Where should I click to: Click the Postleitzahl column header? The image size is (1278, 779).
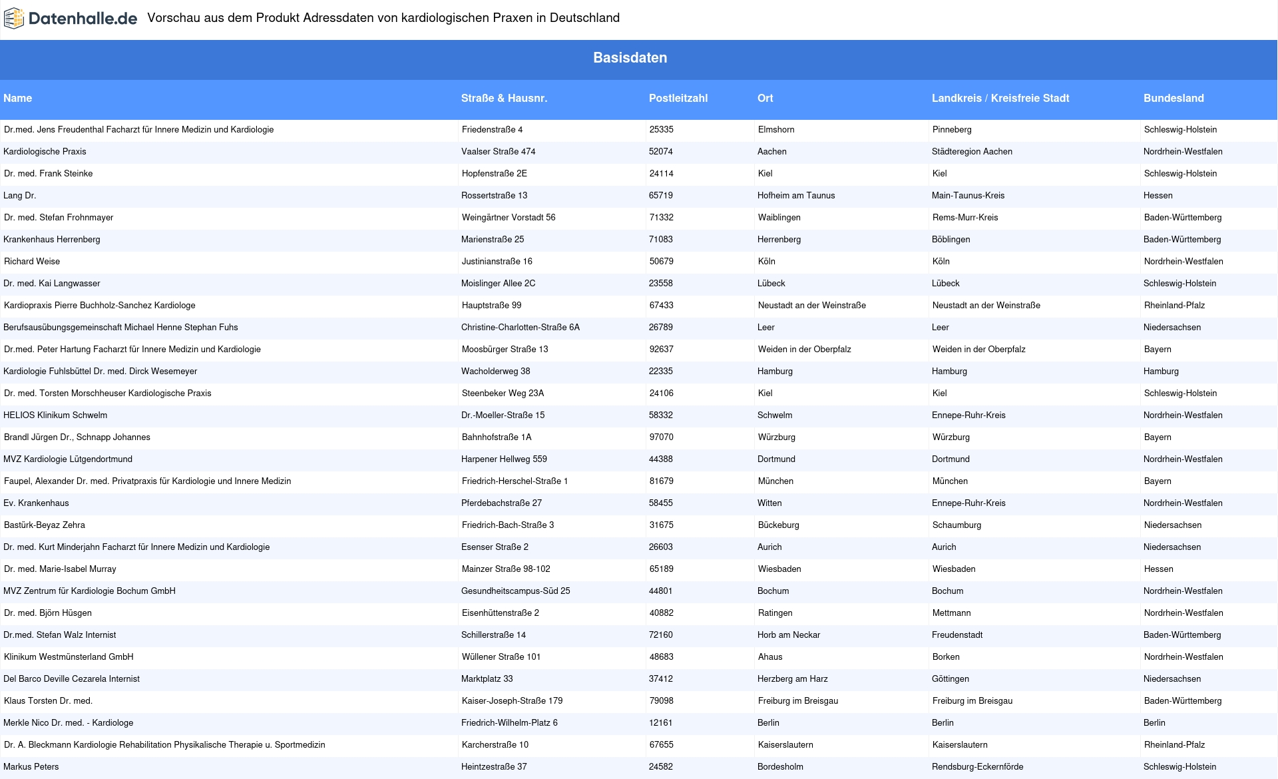tap(678, 99)
